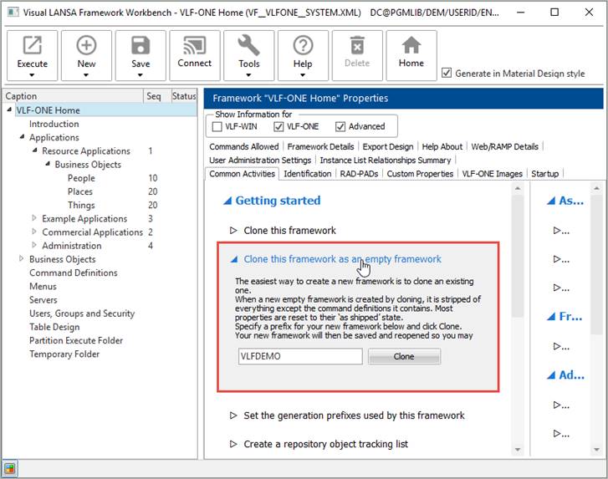
Task: Switch to the Identification tab
Action: click(307, 174)
